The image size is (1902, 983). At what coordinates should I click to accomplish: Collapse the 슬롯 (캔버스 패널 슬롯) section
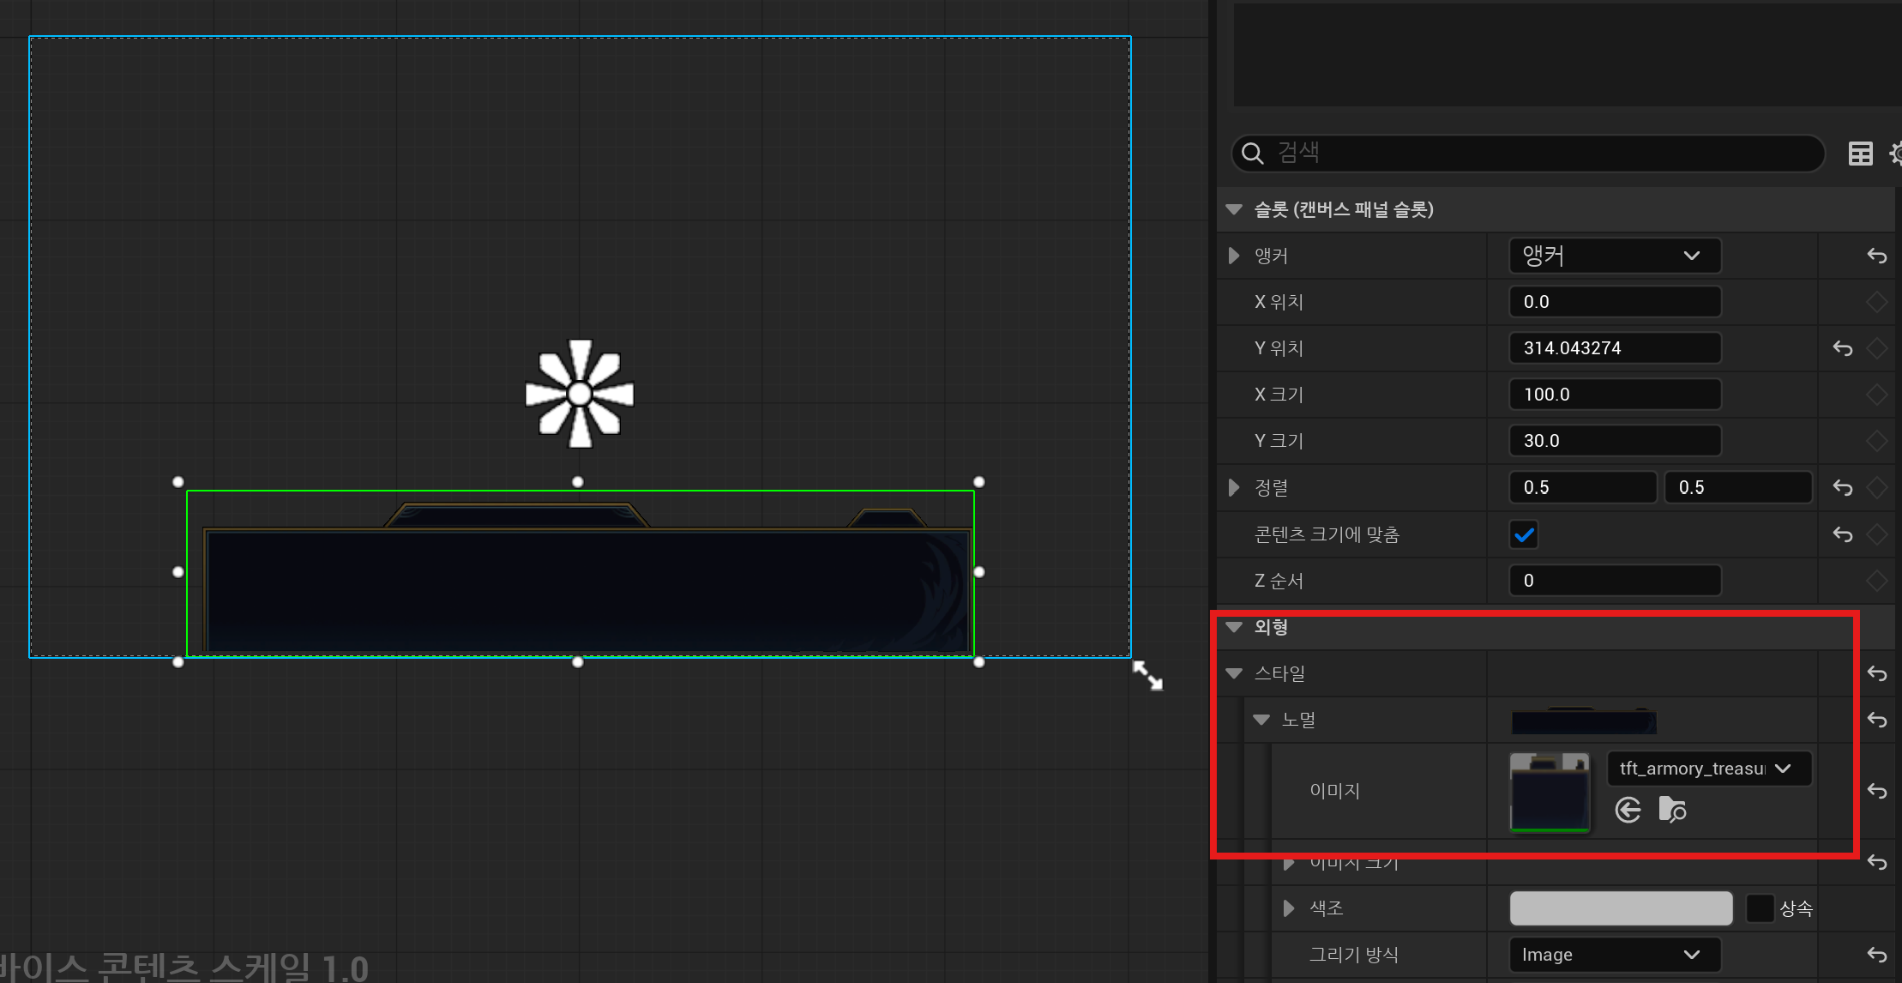point(1234,209)
